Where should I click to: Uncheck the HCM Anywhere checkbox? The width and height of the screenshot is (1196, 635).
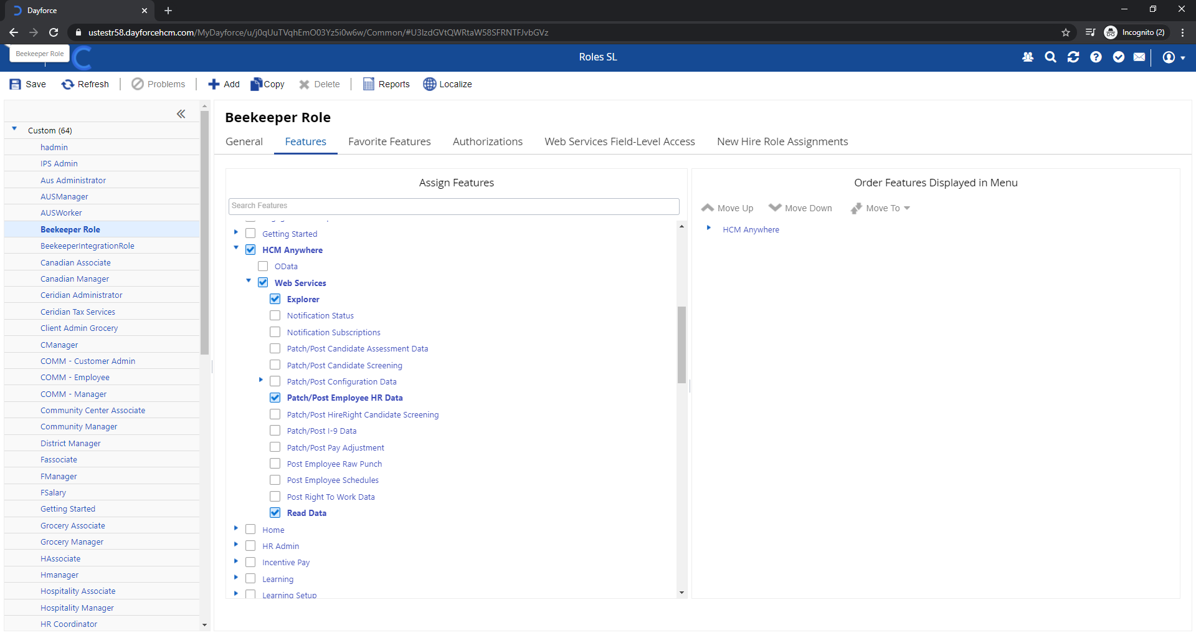click(250, 250)
